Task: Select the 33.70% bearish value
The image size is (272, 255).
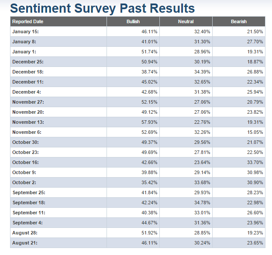Action: click(255, 163)
